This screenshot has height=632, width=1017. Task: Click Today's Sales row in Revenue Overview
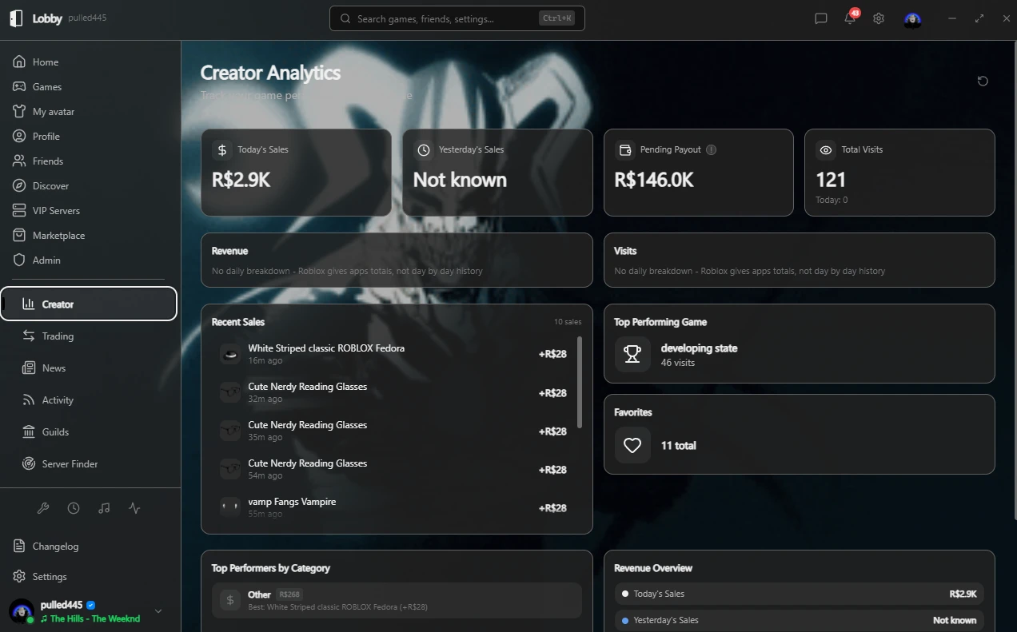799,594
